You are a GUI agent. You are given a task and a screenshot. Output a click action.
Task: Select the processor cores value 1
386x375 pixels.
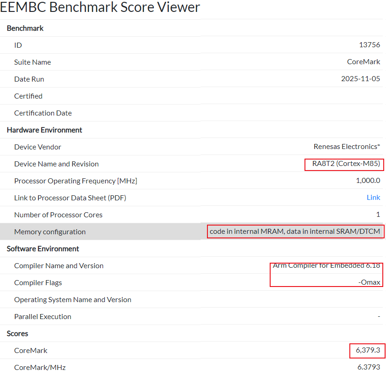point(378,215)
